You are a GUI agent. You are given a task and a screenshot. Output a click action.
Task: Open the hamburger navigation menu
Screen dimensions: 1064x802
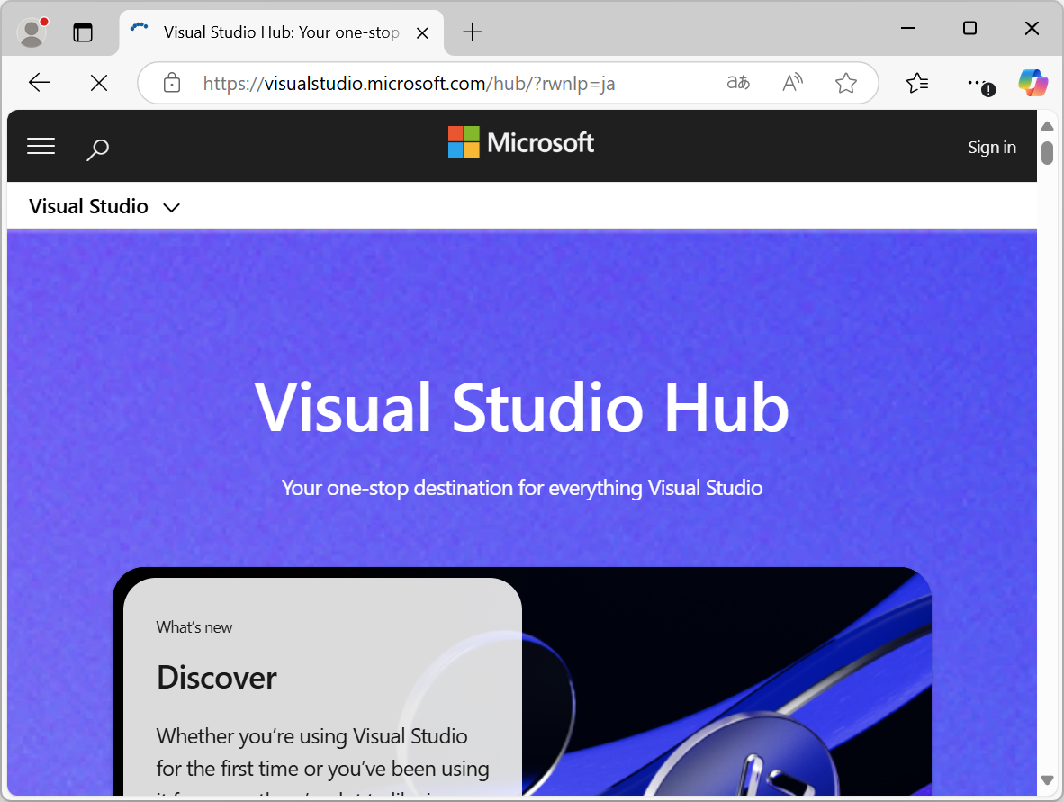pyautogui.click(x=41, y=146)
